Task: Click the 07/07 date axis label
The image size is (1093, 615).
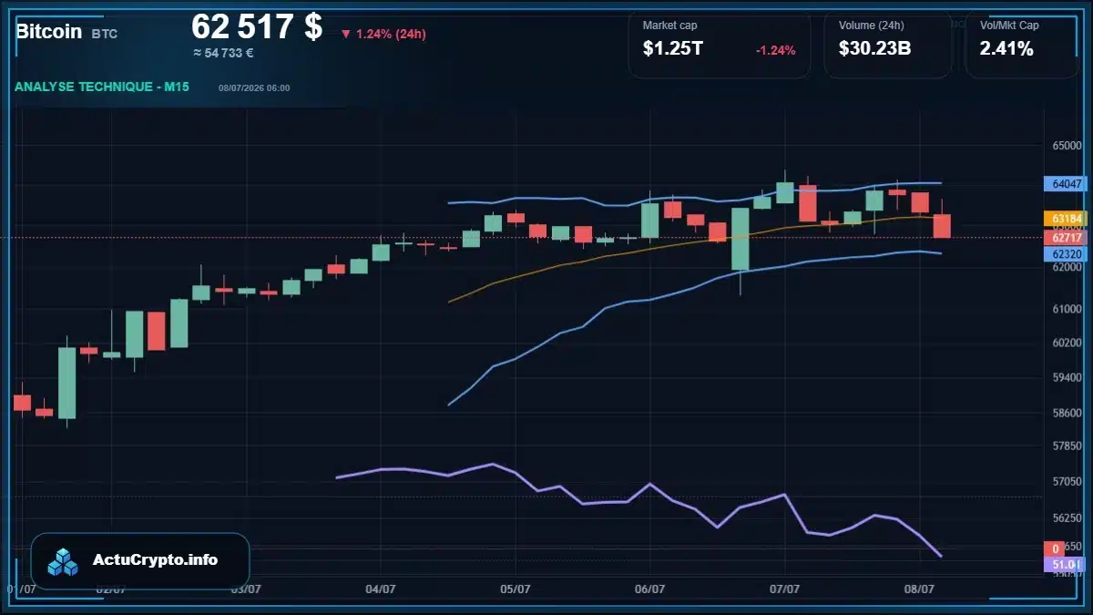Action: tap(785, 589)
